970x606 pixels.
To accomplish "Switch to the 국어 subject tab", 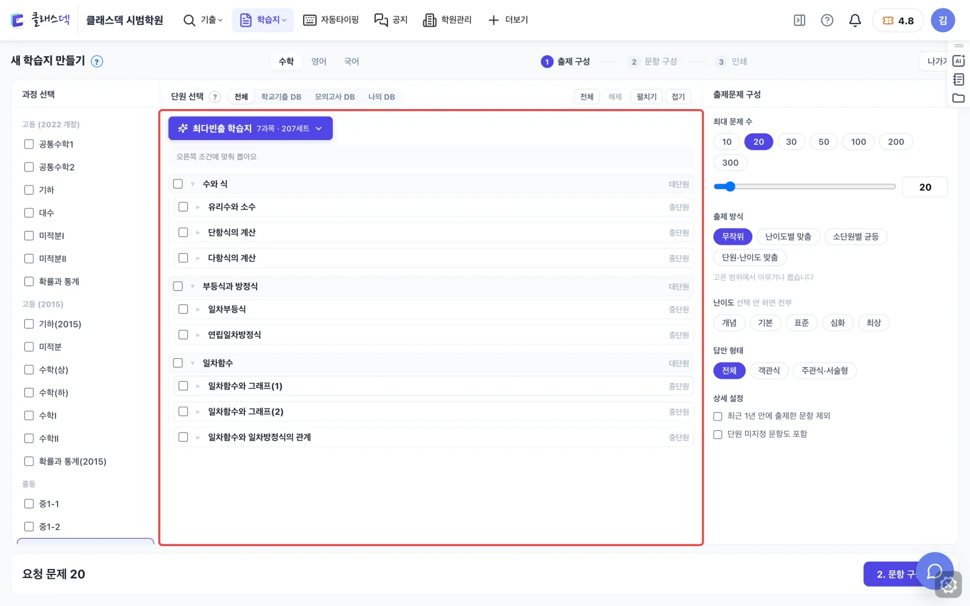I will click(x=352, y=61).
